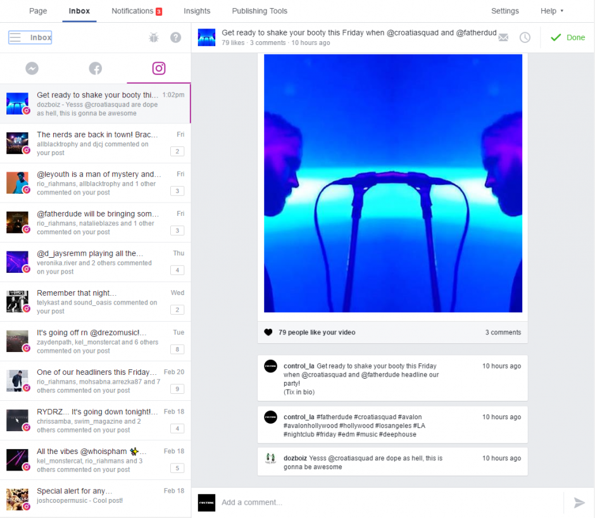Click the 8 comment count badge
The height and width of the screenshot is (518, 595).
[x=177, y=350]
